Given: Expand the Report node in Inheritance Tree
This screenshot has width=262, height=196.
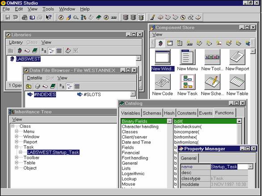Looking at the screenshot, I should pos(17,142).
